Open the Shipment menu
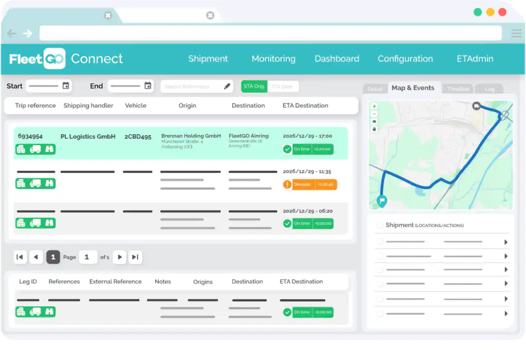Screen dimensions: 526x351 point(208,59)
